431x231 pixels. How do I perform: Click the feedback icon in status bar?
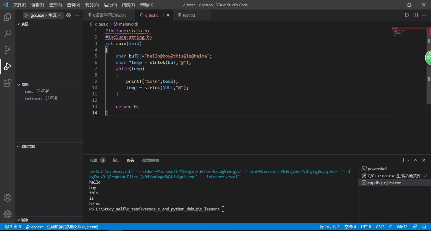click(415, 227)
